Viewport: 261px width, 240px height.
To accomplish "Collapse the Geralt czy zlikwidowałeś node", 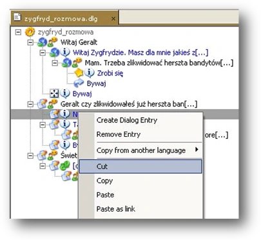I will click(x=31, y=105).
